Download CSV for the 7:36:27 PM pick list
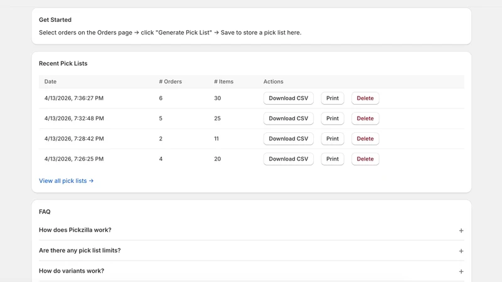Image resolution: width=502 pixels, height=282 pixels. point(289,98)
